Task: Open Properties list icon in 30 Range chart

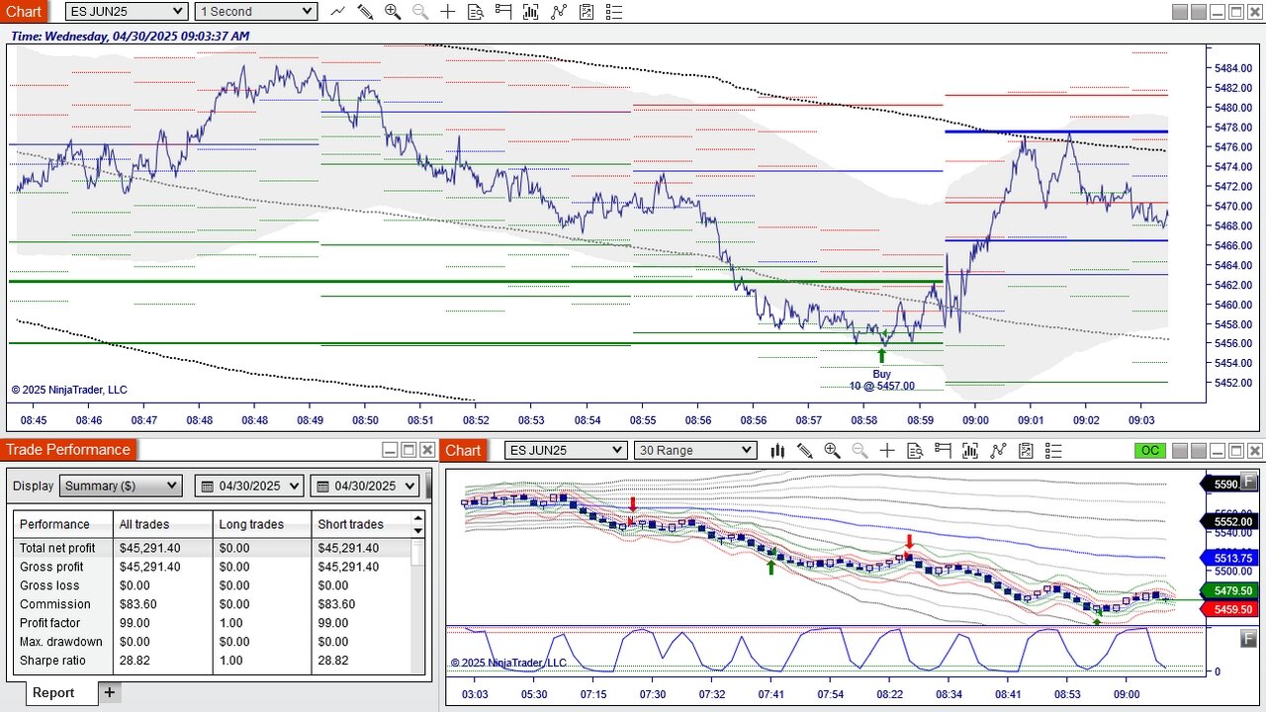Action: pyautogui.click(x=1053, y=451)
